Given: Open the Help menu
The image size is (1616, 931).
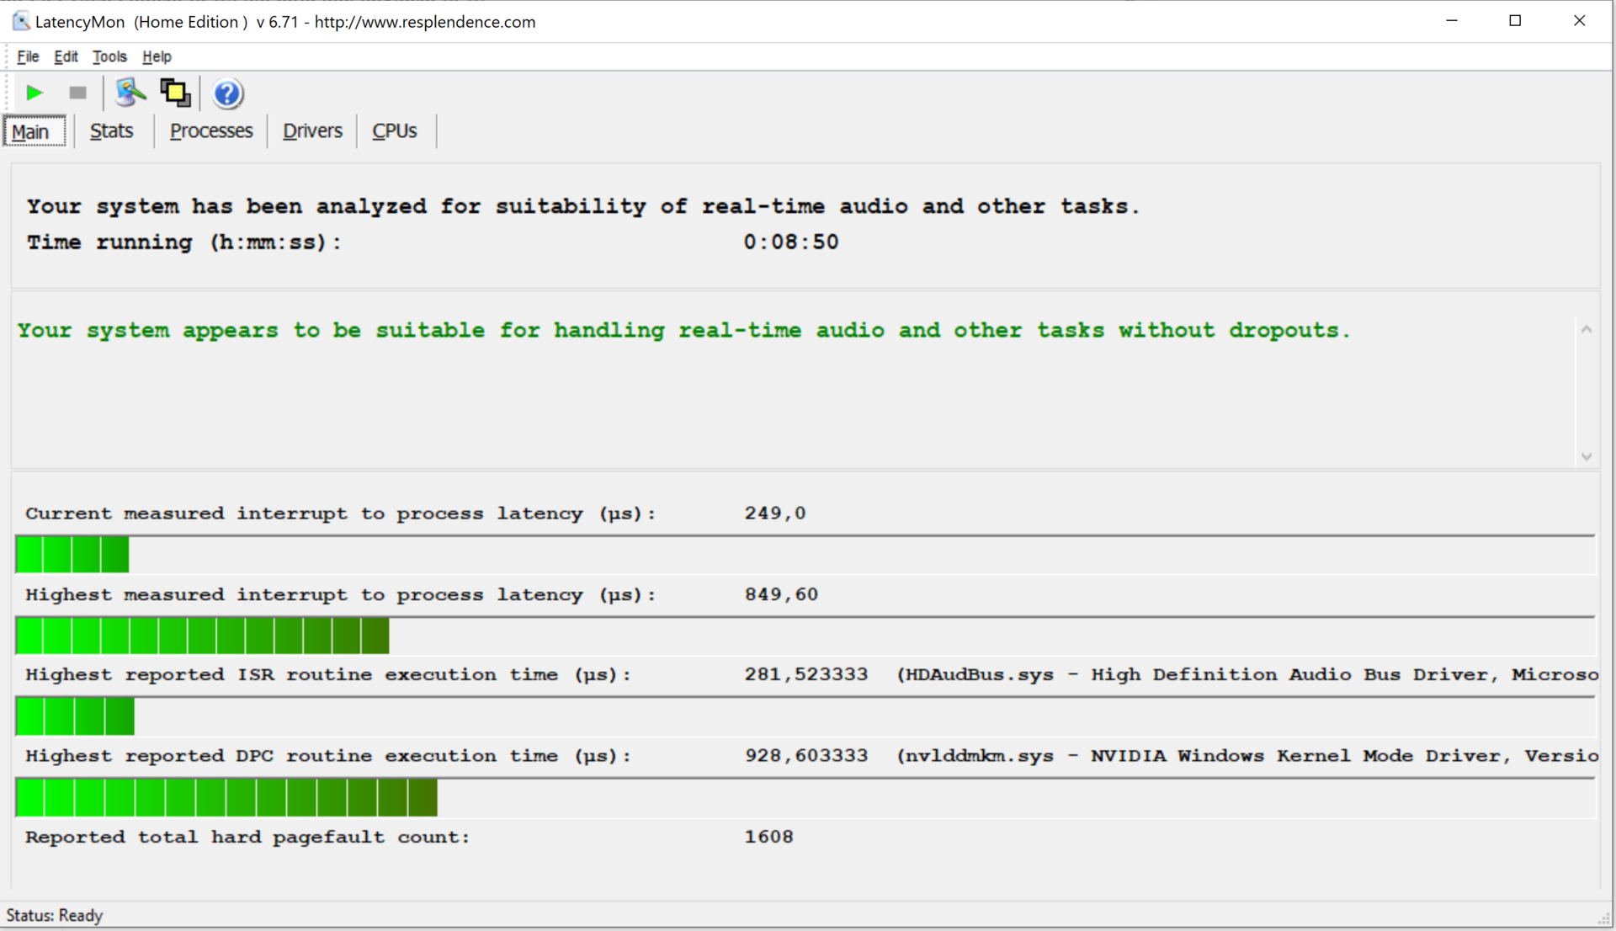Looking at the screenshot, I should pyautogui.click(x=157, y=56).
